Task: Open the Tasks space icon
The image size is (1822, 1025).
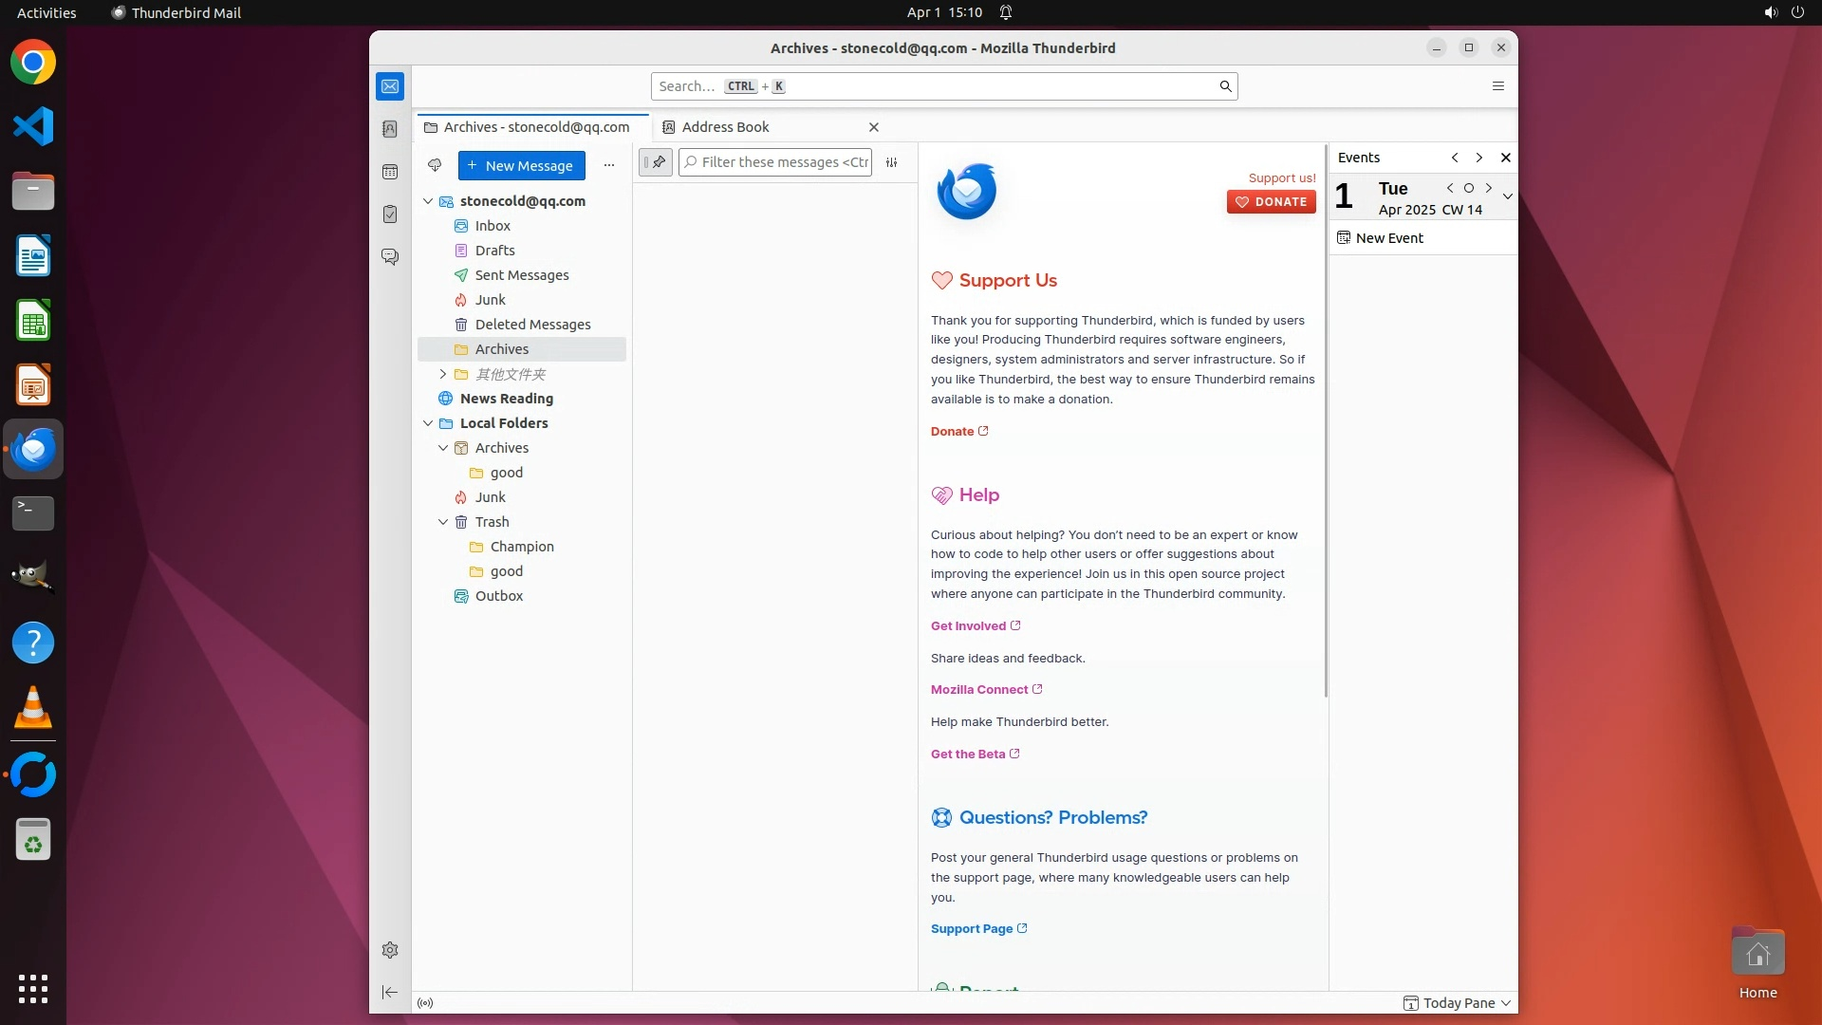Action: tap(390, 214)
